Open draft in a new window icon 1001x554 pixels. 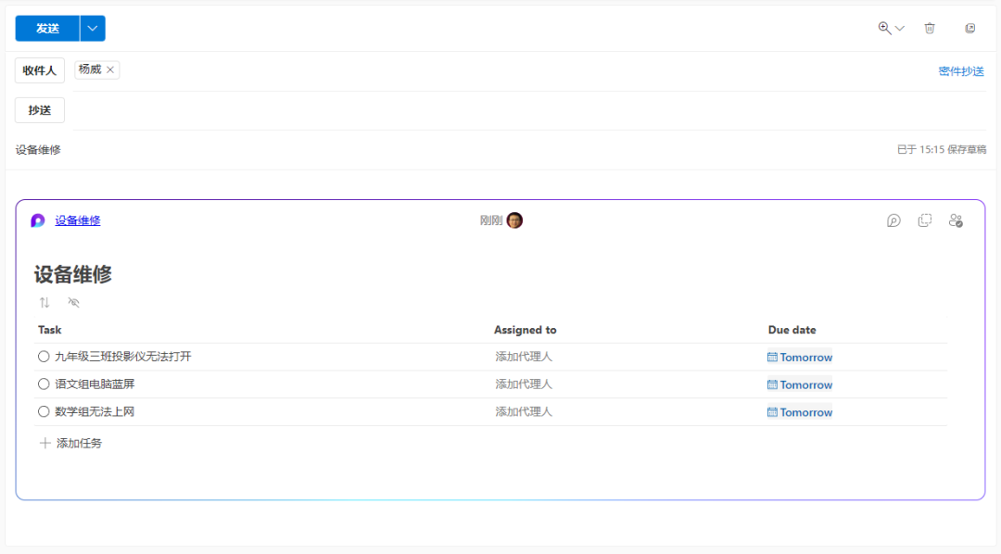(969, 28)
